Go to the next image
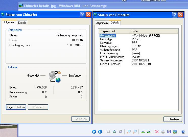This screenshot has height=137, width=188. (x=100, y=132)
